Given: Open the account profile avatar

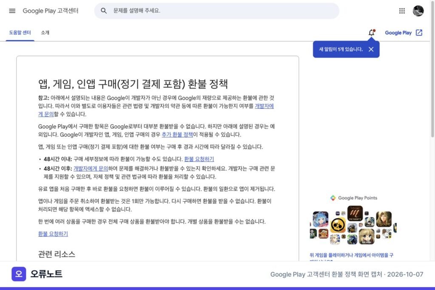Looking at the screenshot, I should point(418,11).
